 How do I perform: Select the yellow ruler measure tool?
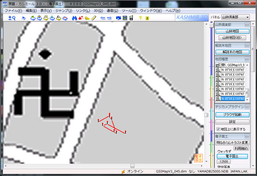94,18
